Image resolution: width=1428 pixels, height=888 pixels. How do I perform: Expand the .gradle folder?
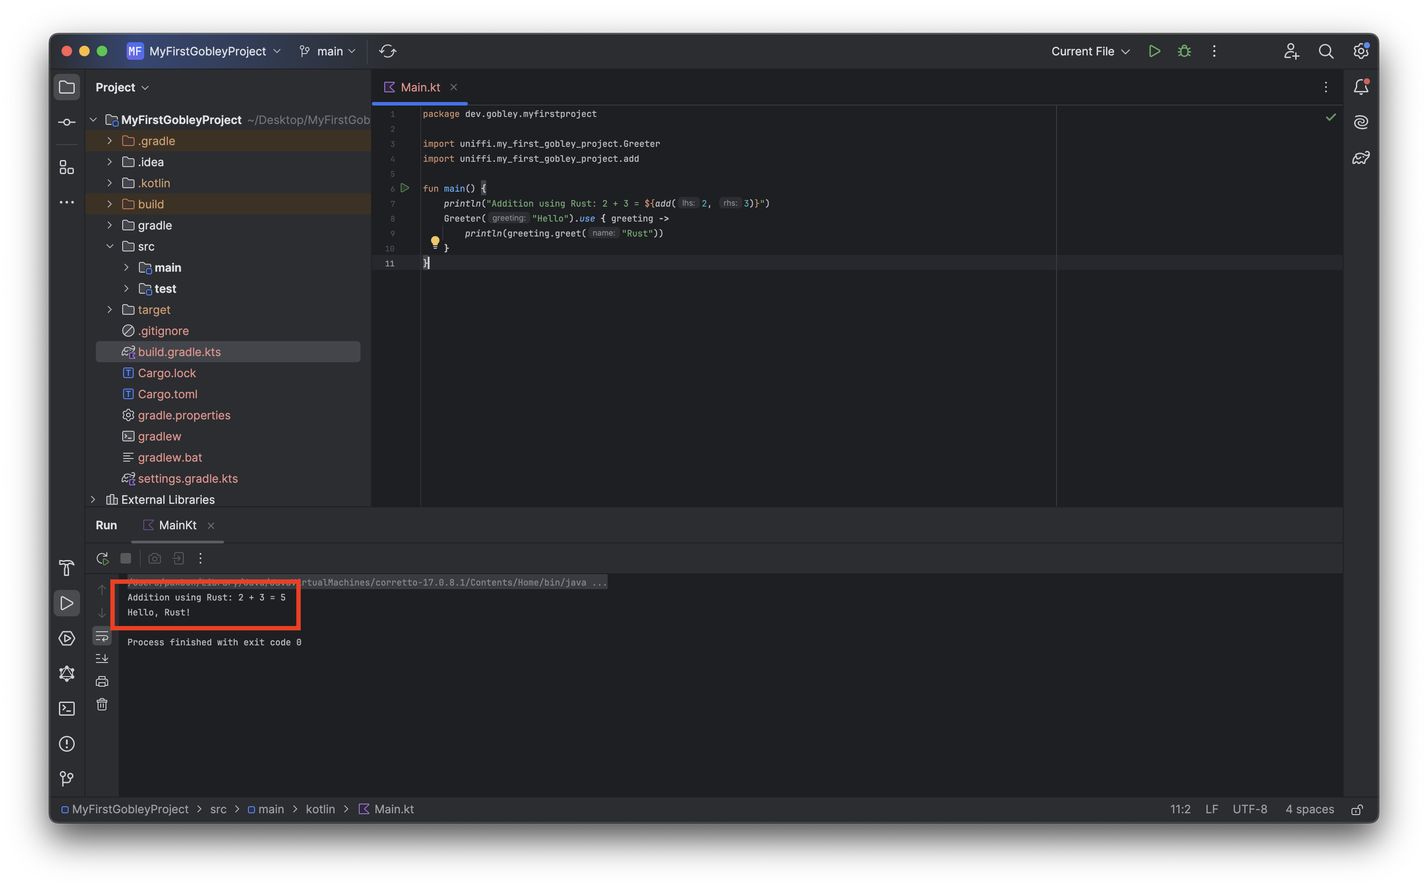point(110,141)
